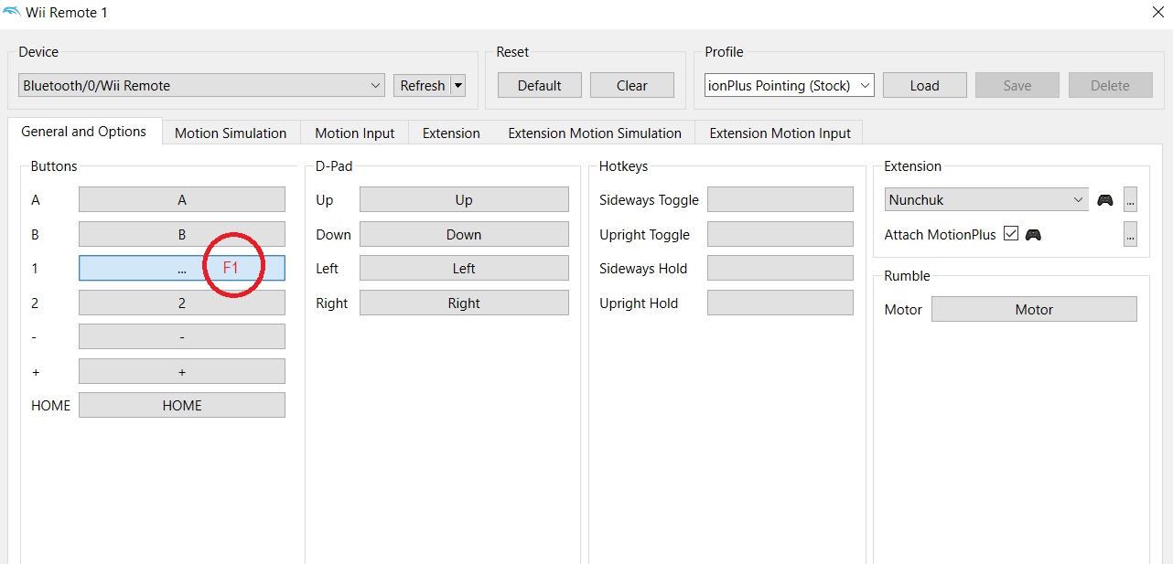This screenshot has height=564, width=1173.
Task: Click the Delete profile button
Action: [x=1110, y=85]
